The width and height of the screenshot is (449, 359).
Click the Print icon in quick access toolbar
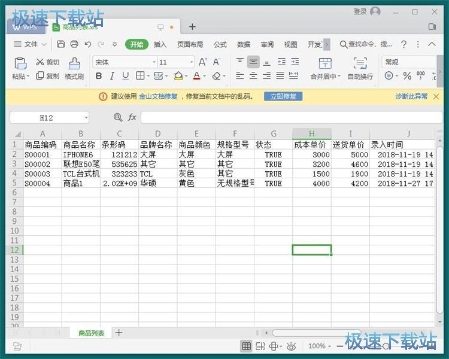point(74,44)
